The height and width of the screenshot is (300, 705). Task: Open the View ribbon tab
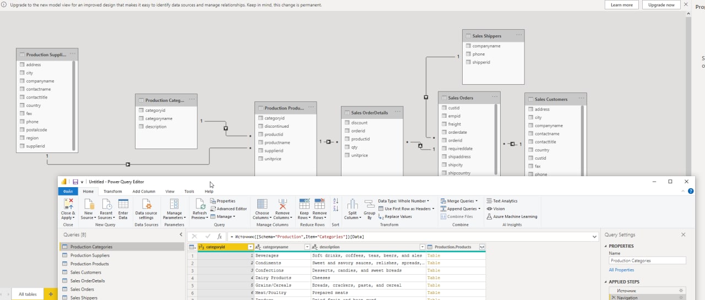(x=170, y=192)
